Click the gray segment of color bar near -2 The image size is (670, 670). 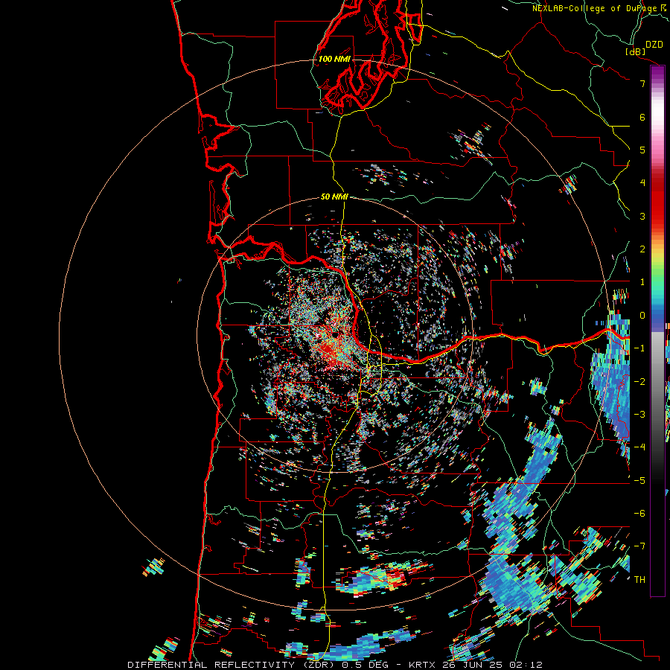[657, 382]
